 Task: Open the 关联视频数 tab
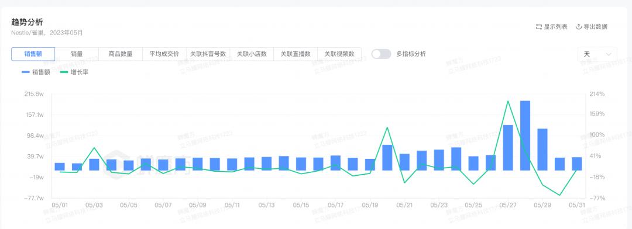click(x=339, y=54)
